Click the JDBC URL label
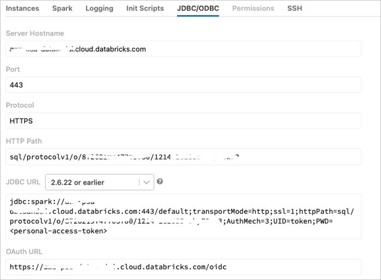The height and width of the screenshot is (280, 381). pyautogui.click(x=23, y=182)
